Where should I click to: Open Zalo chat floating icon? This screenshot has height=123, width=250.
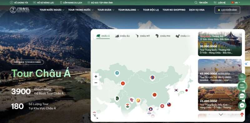point(242,96)
